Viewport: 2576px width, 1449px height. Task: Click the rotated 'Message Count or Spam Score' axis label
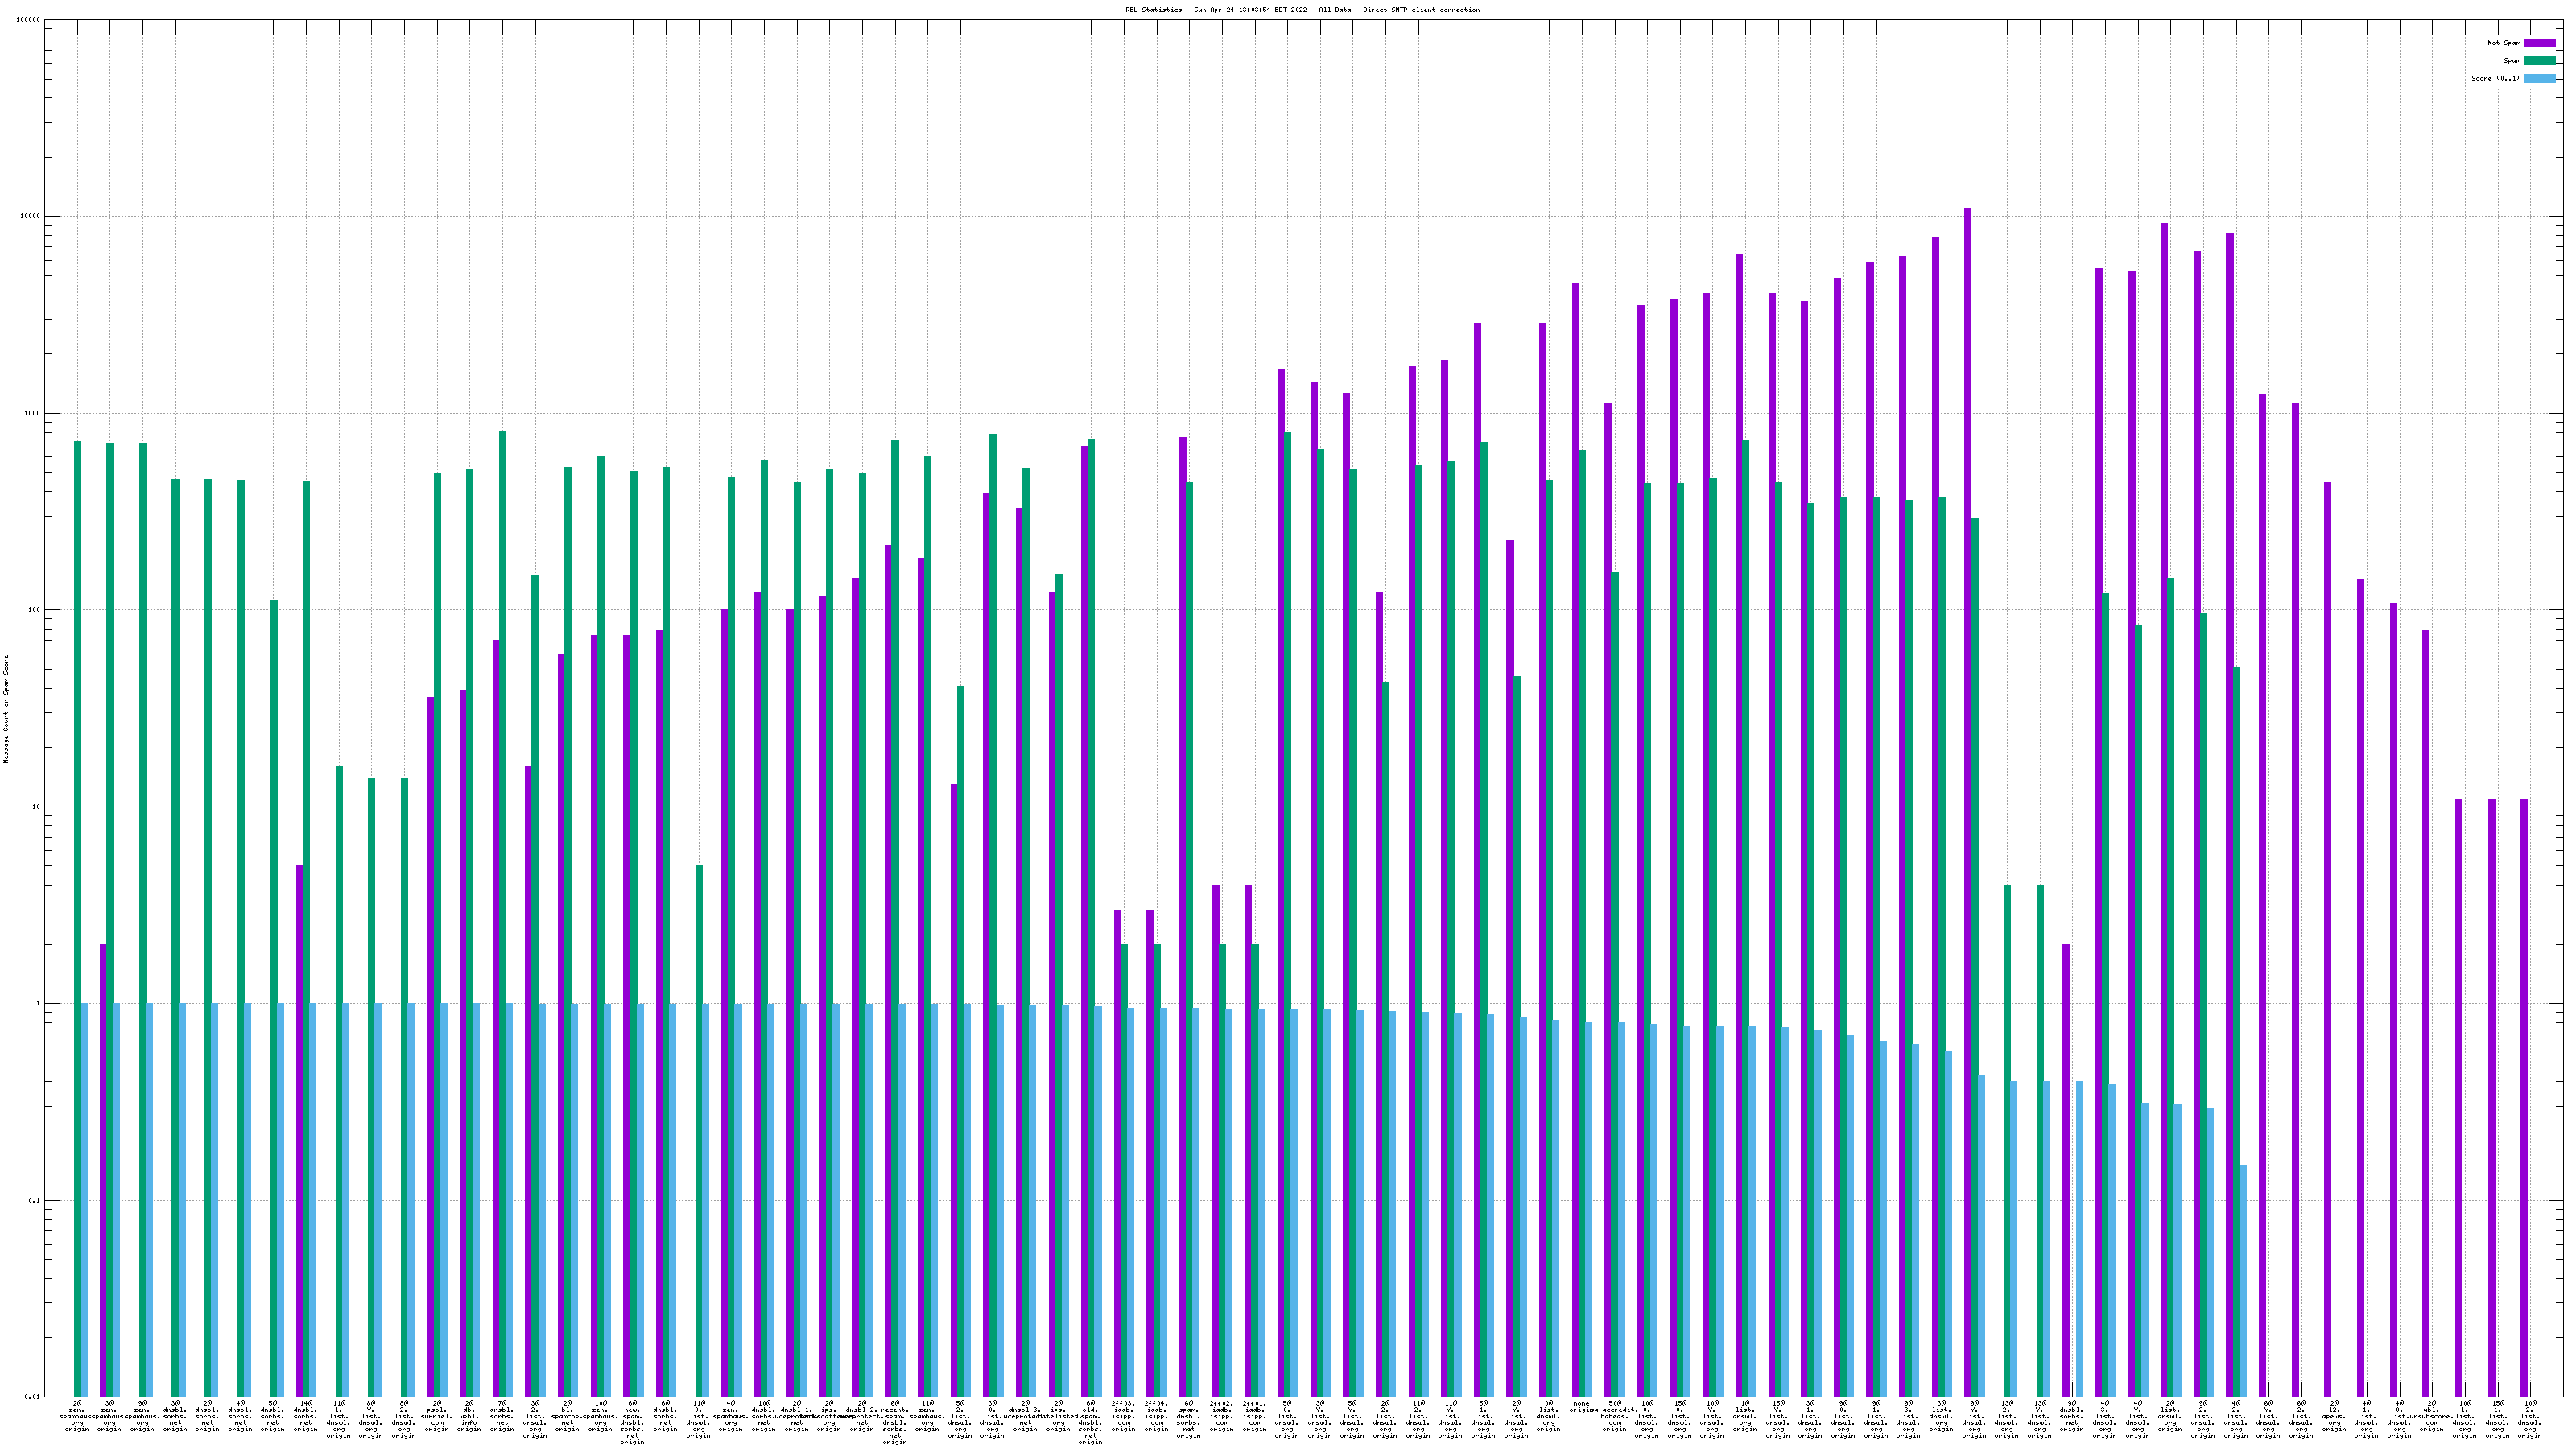(6, 708)
